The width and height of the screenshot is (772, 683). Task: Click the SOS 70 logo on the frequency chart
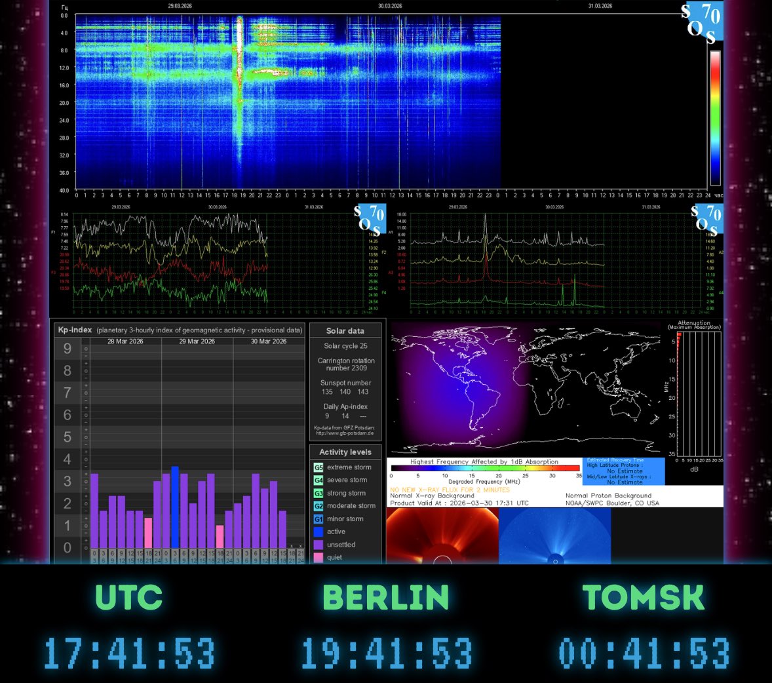coord(370,219)
